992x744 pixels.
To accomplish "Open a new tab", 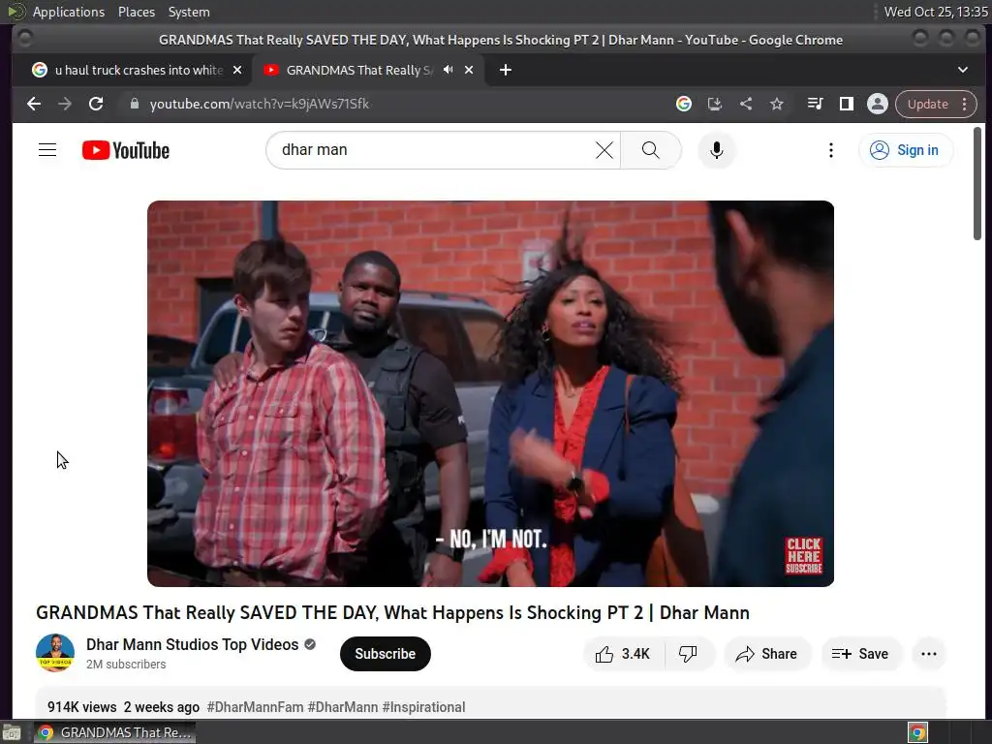I will (x=505, y=70).
